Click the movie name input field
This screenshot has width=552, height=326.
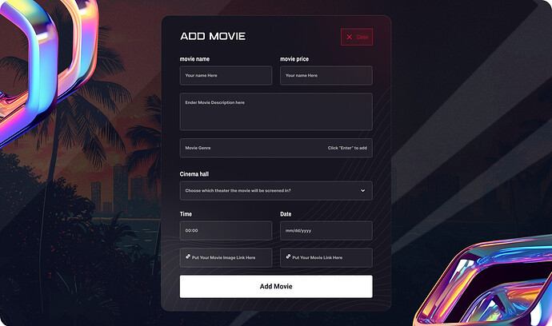[x=226, y=75]
